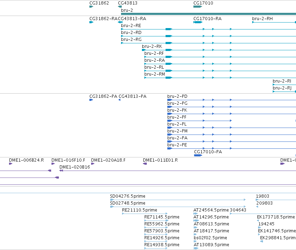The image size is (296, 250).
Task: Click transcript bru-2-RJ label
Action: pyautogui.click(x=282, y=88)
